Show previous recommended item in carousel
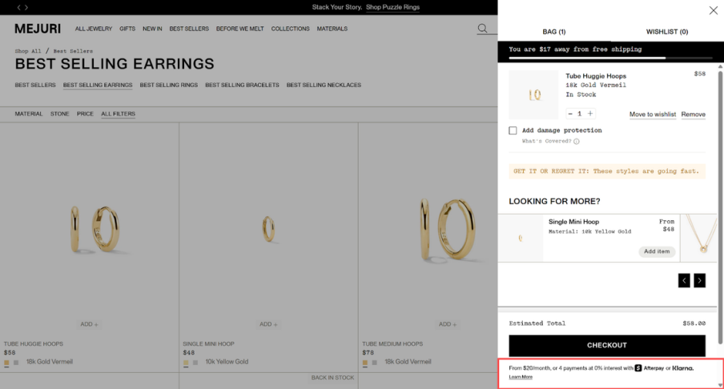The height and width of the screenshot is (389, 724). tap(684, 280)
